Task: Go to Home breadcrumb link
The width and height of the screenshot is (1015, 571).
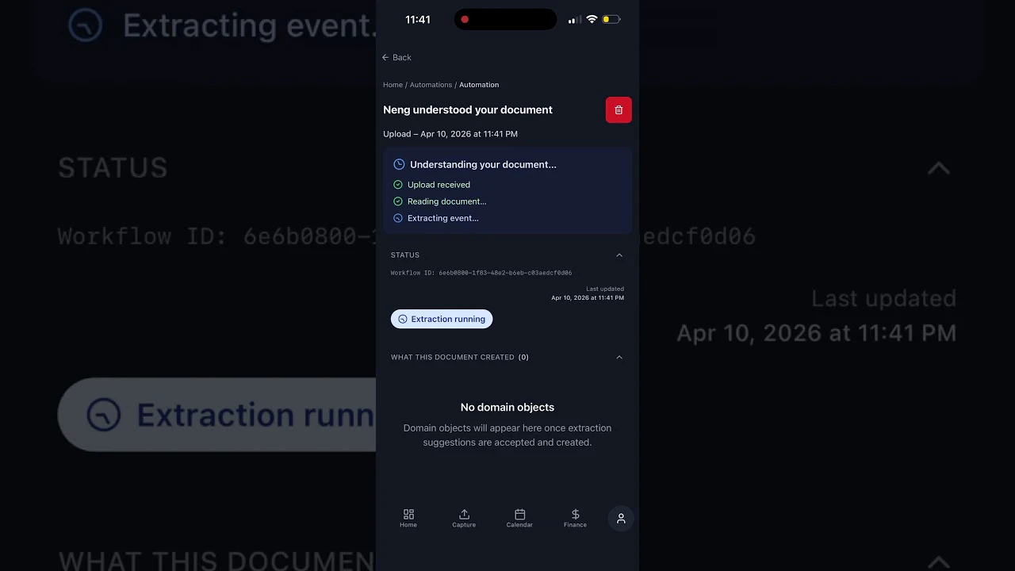Action: [x=393, y=85]
